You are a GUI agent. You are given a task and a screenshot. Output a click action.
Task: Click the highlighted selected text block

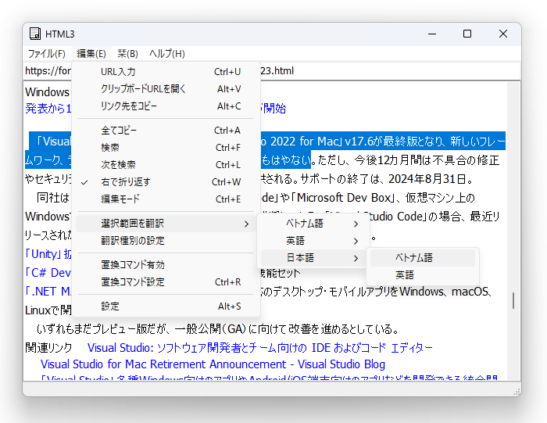(x=383, y=142)
